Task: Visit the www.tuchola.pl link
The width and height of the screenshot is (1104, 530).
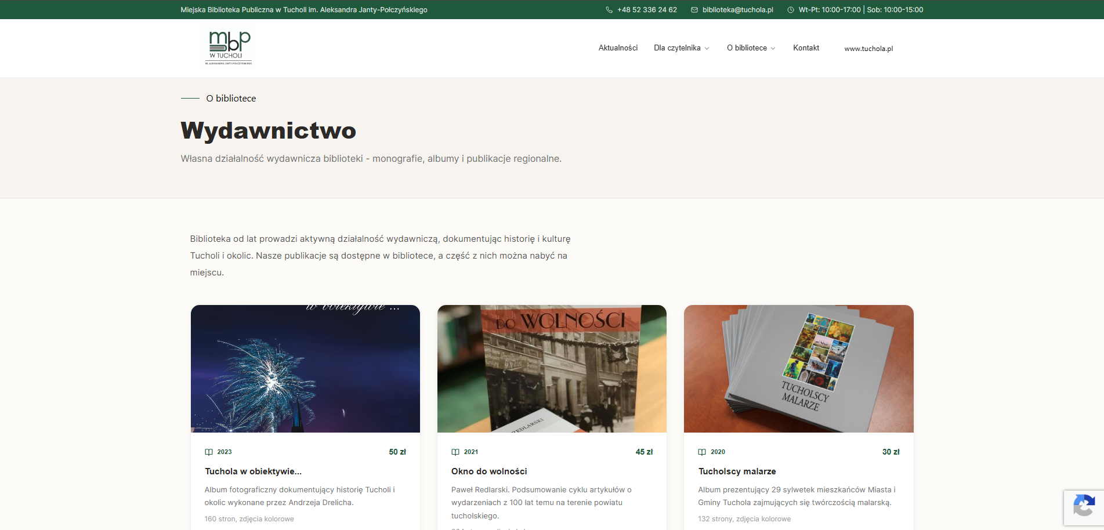Action: [x=868, y=49]
